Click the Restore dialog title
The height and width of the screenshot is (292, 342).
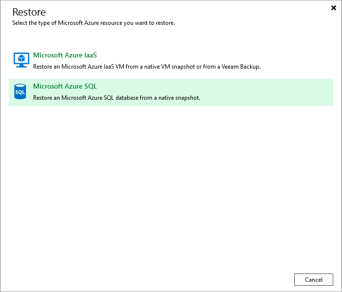(29, 12)
